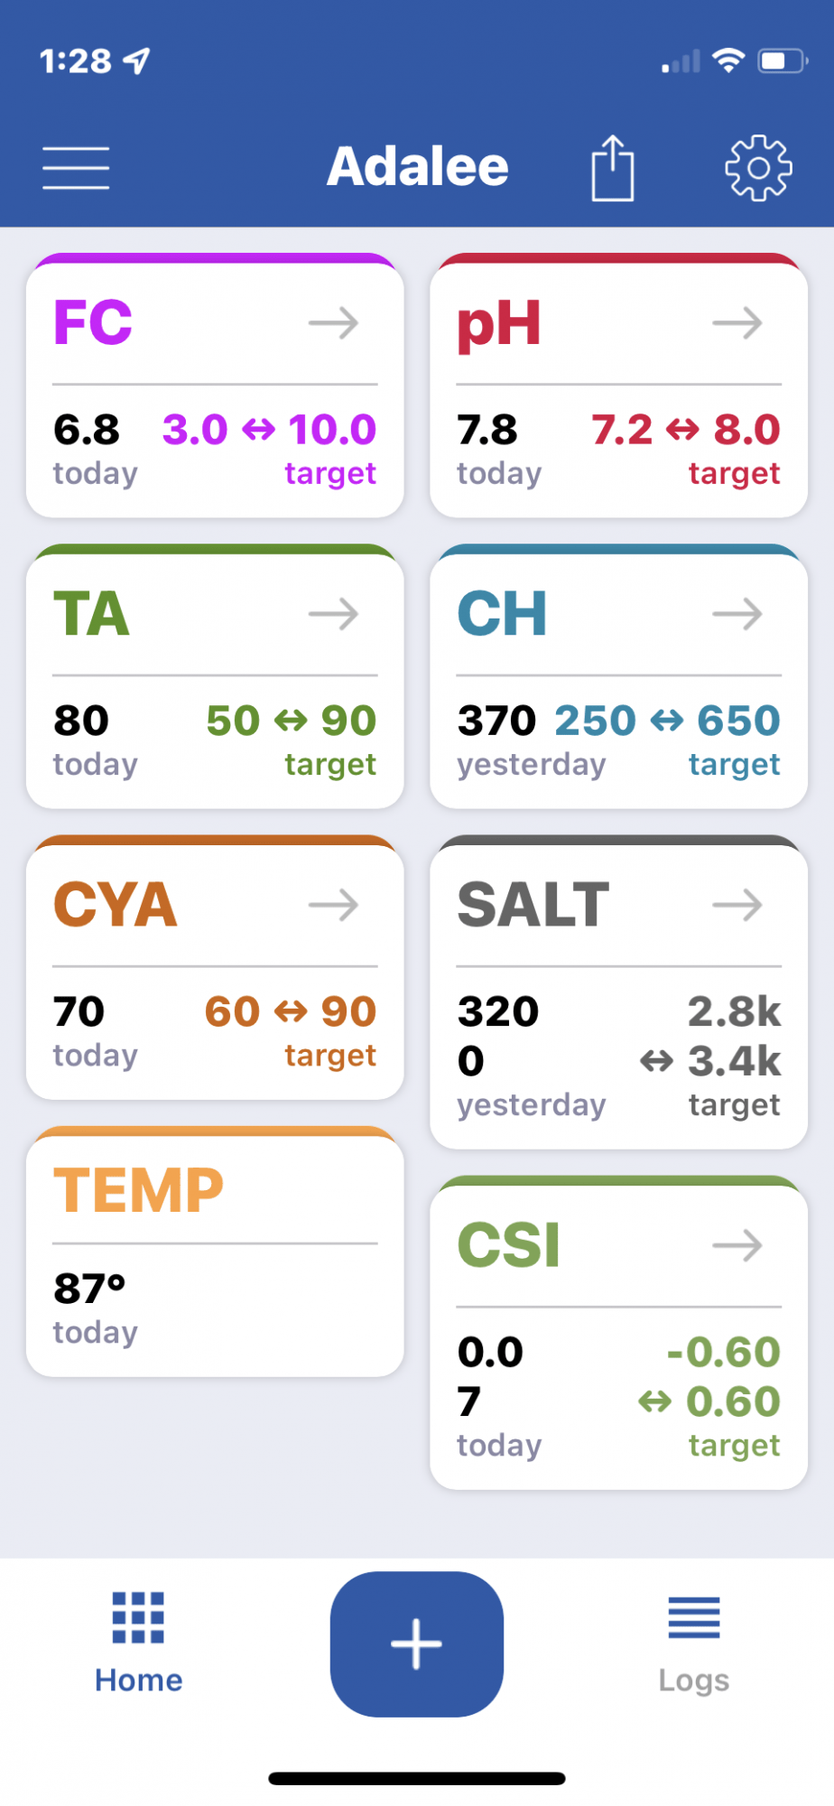This screenshot has width=834, height=1806.
Task: Tap the SALT card arrow
Action: click(x=737, y=905)
